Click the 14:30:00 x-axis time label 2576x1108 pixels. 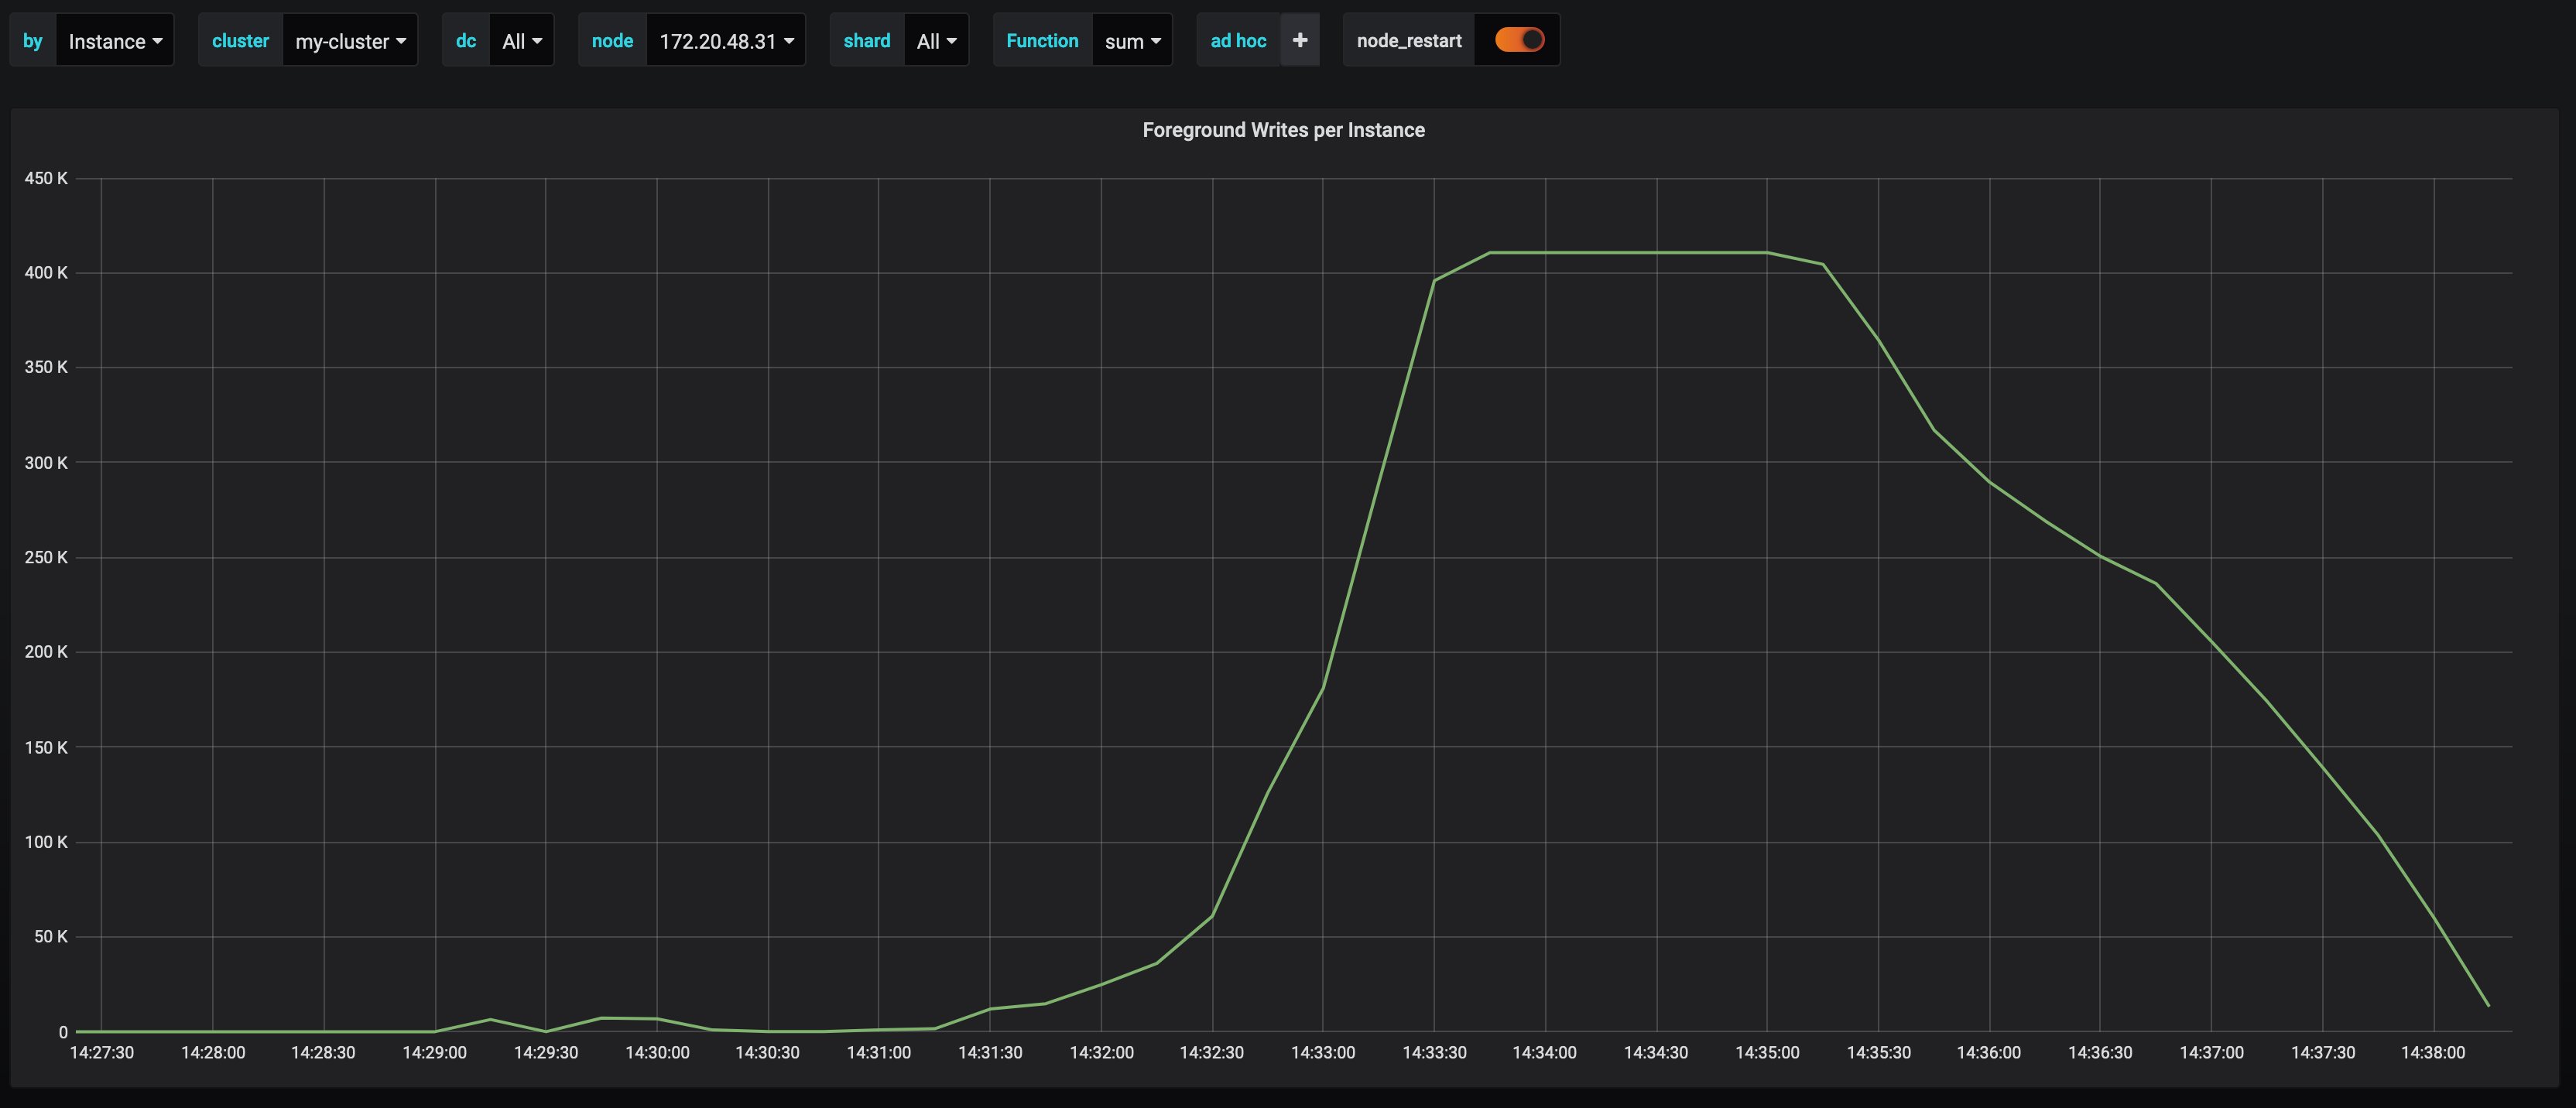[657, 1052]
